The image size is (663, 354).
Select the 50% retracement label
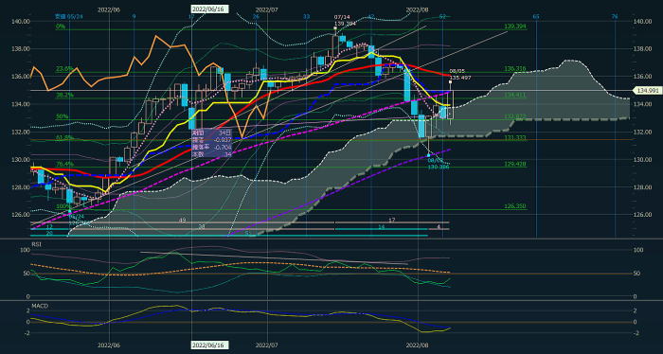[x=63, y=116]
